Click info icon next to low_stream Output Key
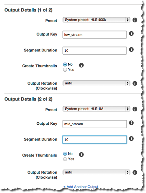 coord(131,34)
